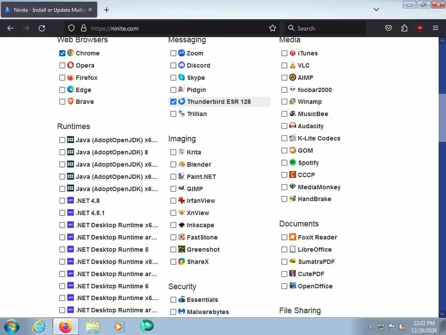446x335 pixels.
Task: Click the CCCP app icon
Action: [293, 174]
